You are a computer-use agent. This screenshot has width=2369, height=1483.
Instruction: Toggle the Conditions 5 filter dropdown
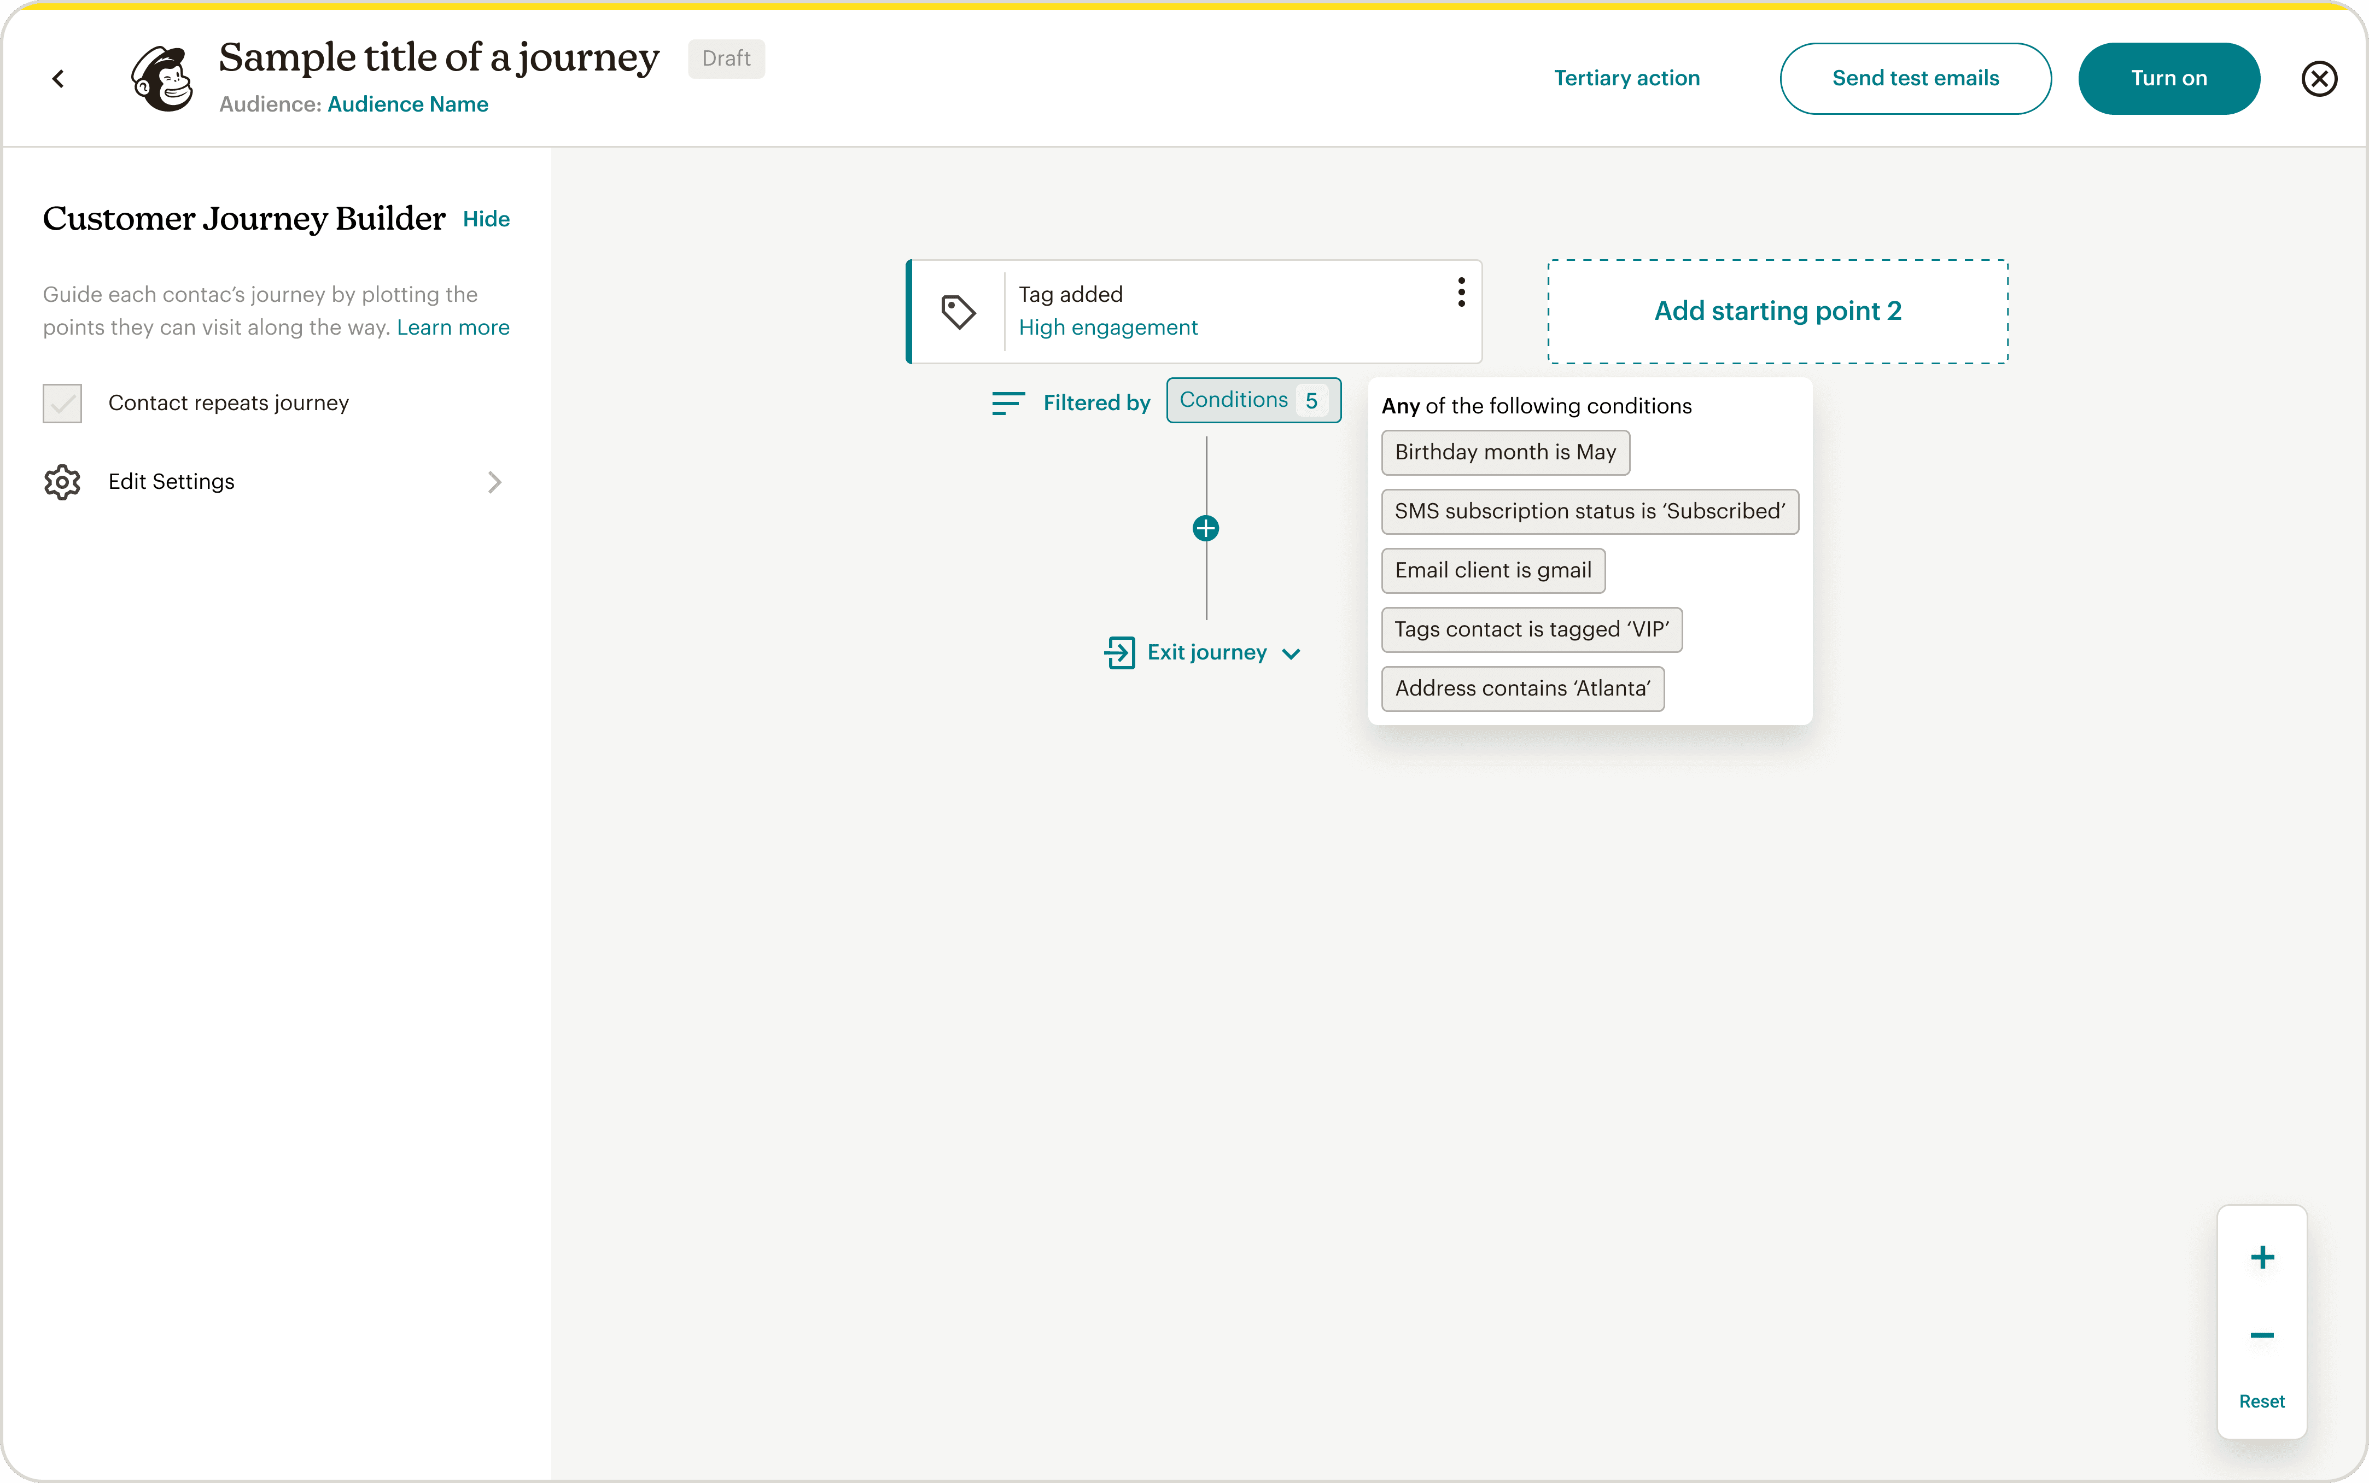click(1253, 400)
